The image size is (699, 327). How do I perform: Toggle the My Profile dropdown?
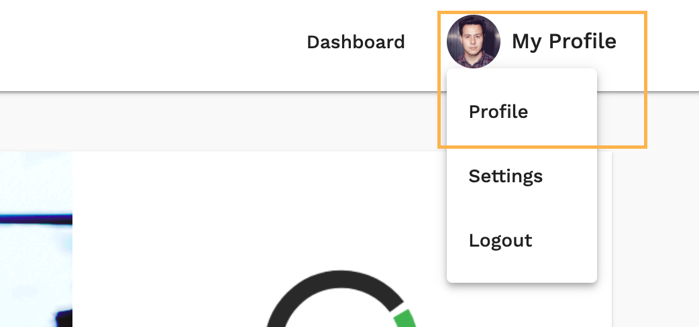tap(563, 42)
